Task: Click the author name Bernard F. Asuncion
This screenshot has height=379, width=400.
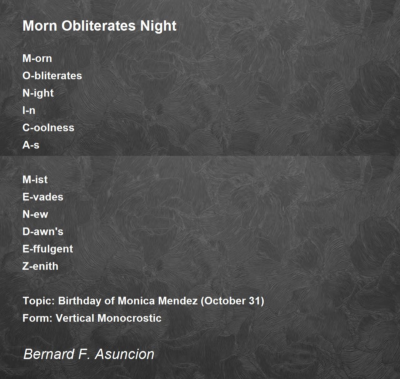Action: point(89,354)
